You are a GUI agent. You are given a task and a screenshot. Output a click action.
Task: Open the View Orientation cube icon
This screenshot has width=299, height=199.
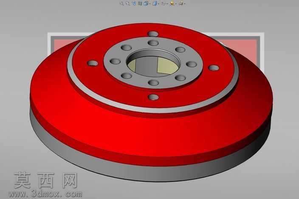(x=146, y=3)
